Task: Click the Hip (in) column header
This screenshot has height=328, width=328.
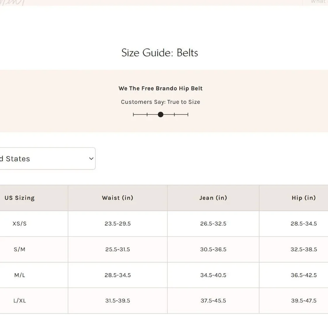Action: tap(304, 198)
